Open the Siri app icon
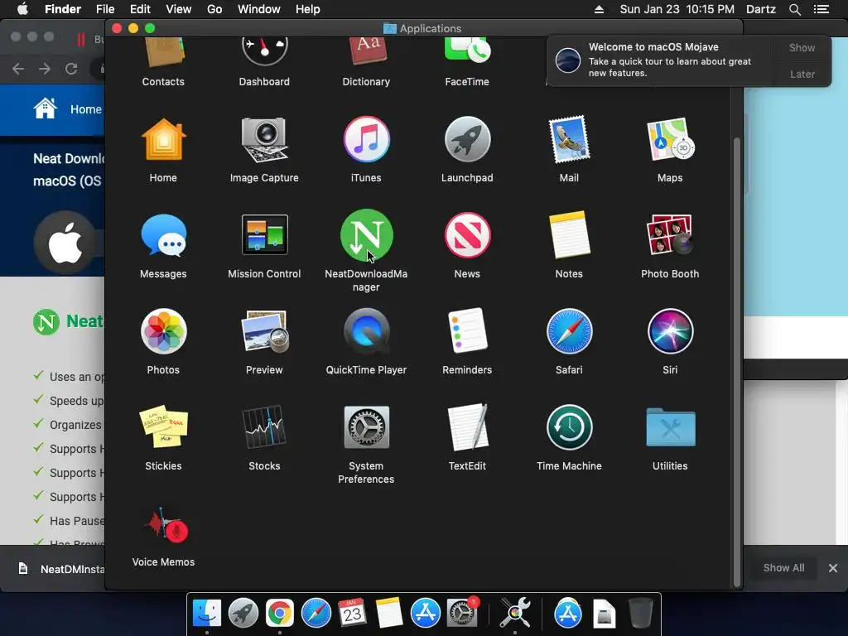Screen dimensions: 848x636 coord(670,331)
